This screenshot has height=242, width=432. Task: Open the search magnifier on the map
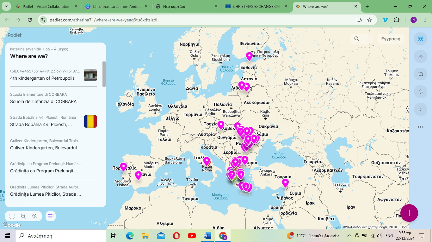pos(357,39)
